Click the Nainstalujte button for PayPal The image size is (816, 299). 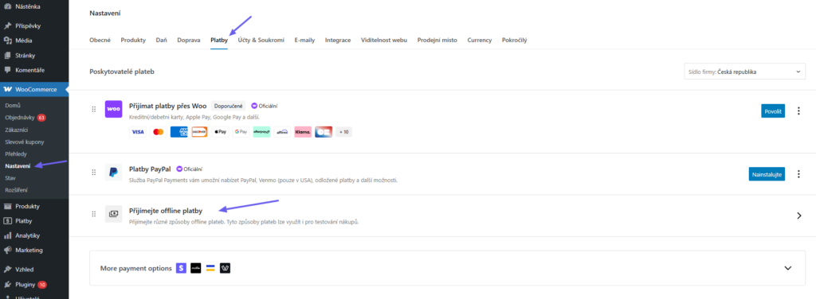[767, 174]
